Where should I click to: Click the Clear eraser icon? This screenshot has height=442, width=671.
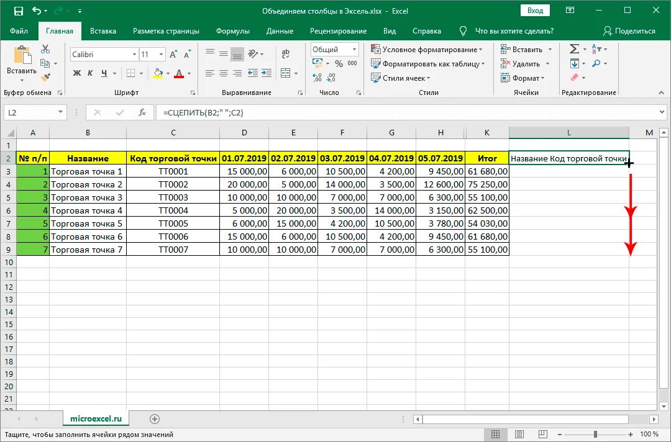click(x=574, y=78)
